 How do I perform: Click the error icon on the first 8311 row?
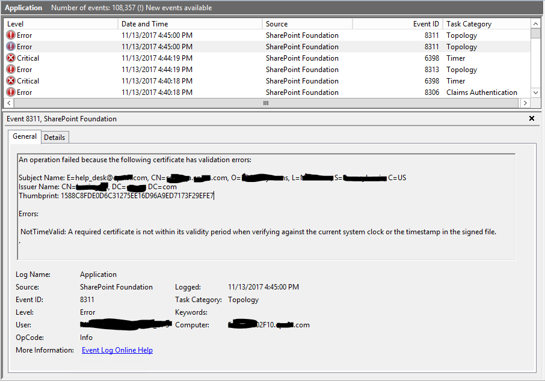(x=11, y=35)
